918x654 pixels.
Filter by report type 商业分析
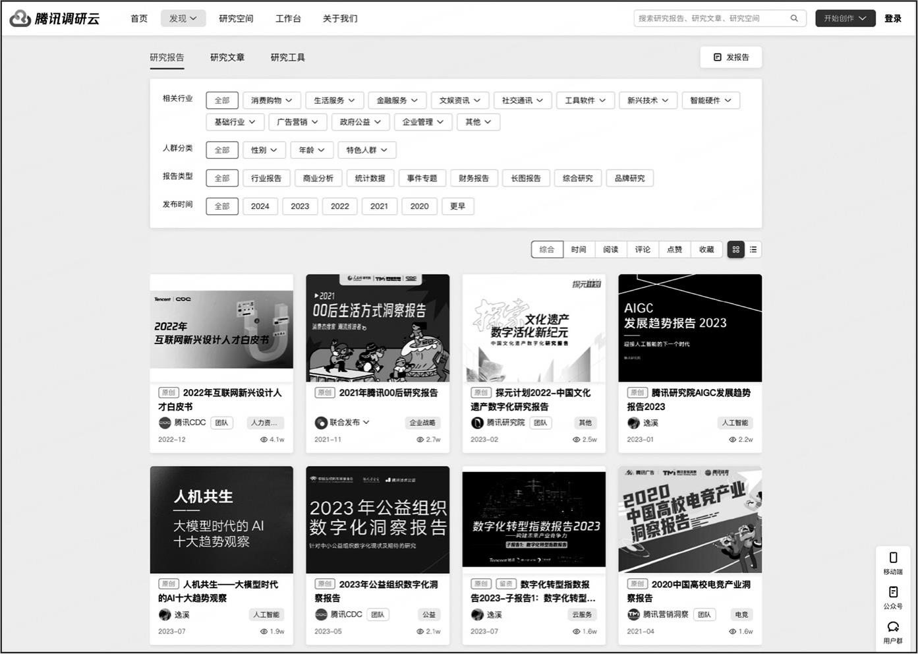point(318,178)
